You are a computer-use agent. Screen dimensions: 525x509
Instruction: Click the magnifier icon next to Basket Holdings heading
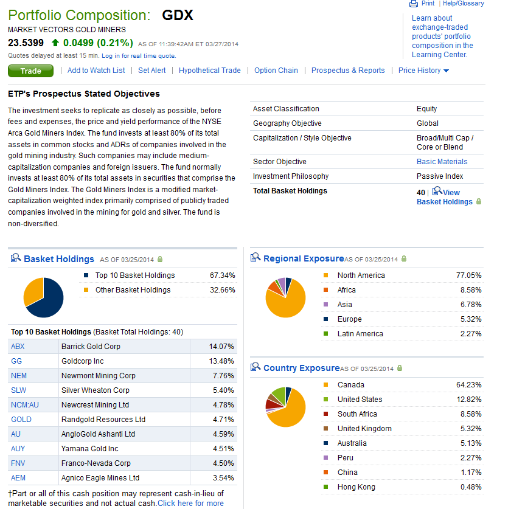coord(16,258)
